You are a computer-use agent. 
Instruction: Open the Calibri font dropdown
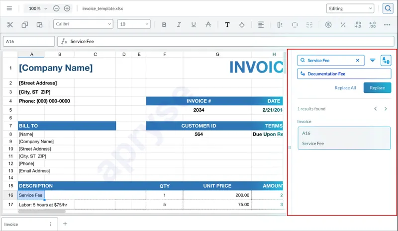pyautogui.click(x=83, y=24)
